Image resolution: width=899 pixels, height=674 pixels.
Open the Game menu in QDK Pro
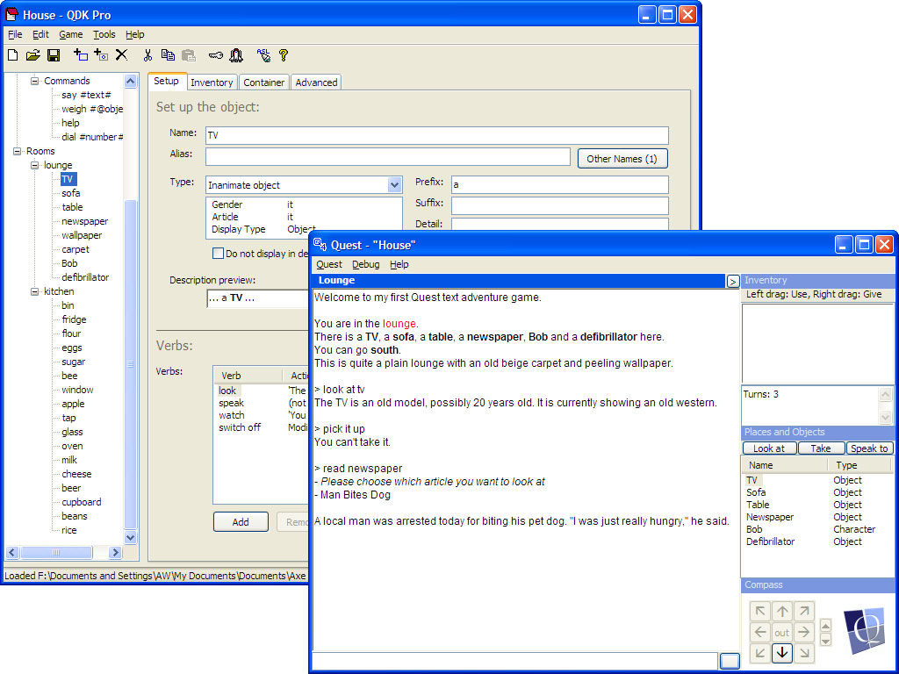pyautogui.click(x=70, y=34)
